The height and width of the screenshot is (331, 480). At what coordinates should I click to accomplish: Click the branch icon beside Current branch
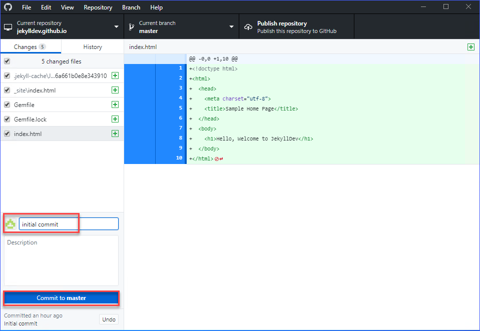tap(131, 27)
